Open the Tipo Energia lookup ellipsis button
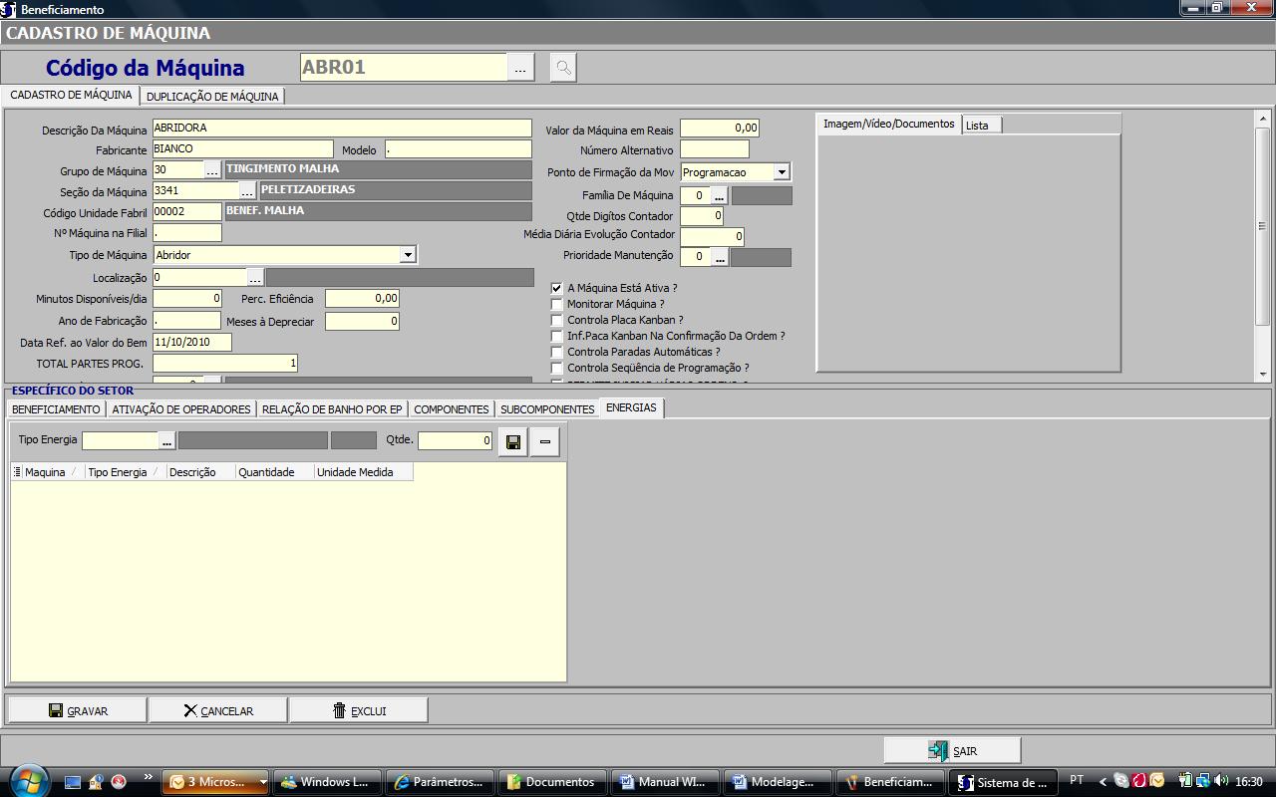The width and height of the screenshot is (1276, 797). pos(166,440)
